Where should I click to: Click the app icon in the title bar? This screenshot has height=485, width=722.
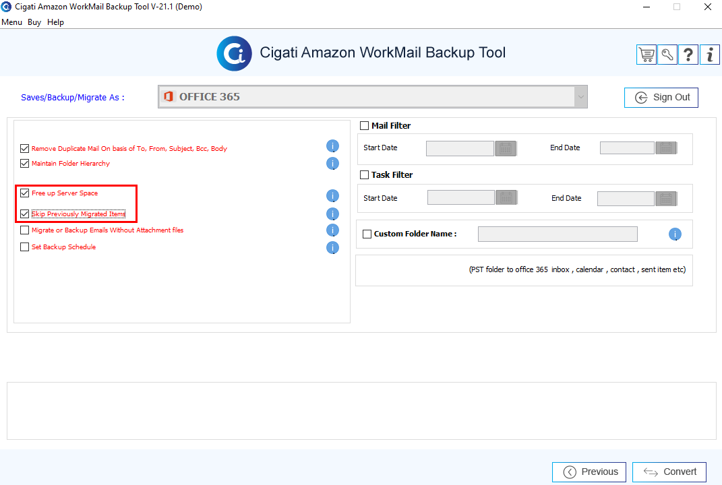coord(6,7)
